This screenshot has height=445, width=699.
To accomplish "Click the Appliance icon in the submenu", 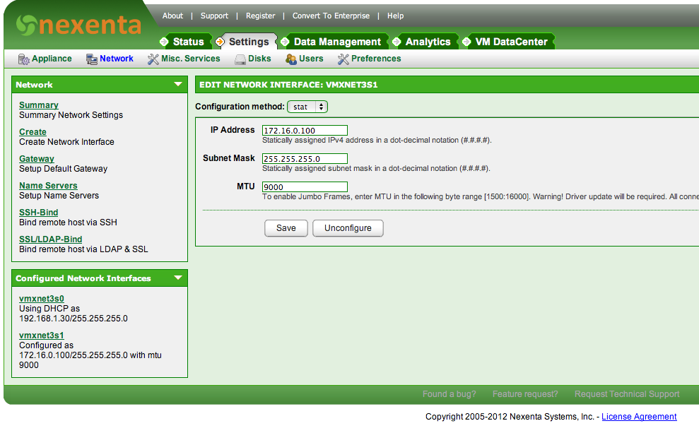I will pyautogui.click(x=23, y=59).
